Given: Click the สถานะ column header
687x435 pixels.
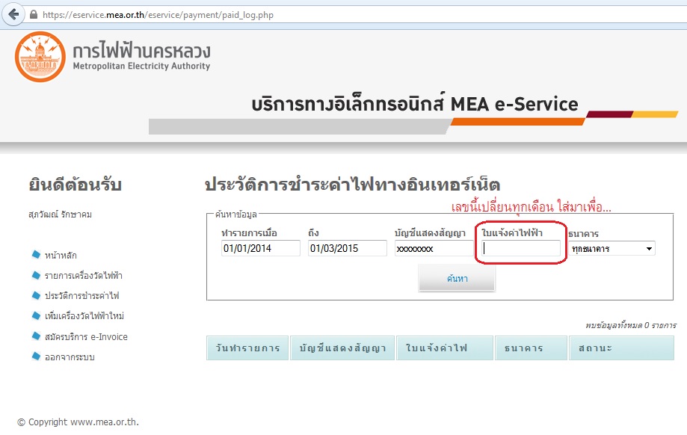Looking at the screenshot, I should [x=621, y=348].
